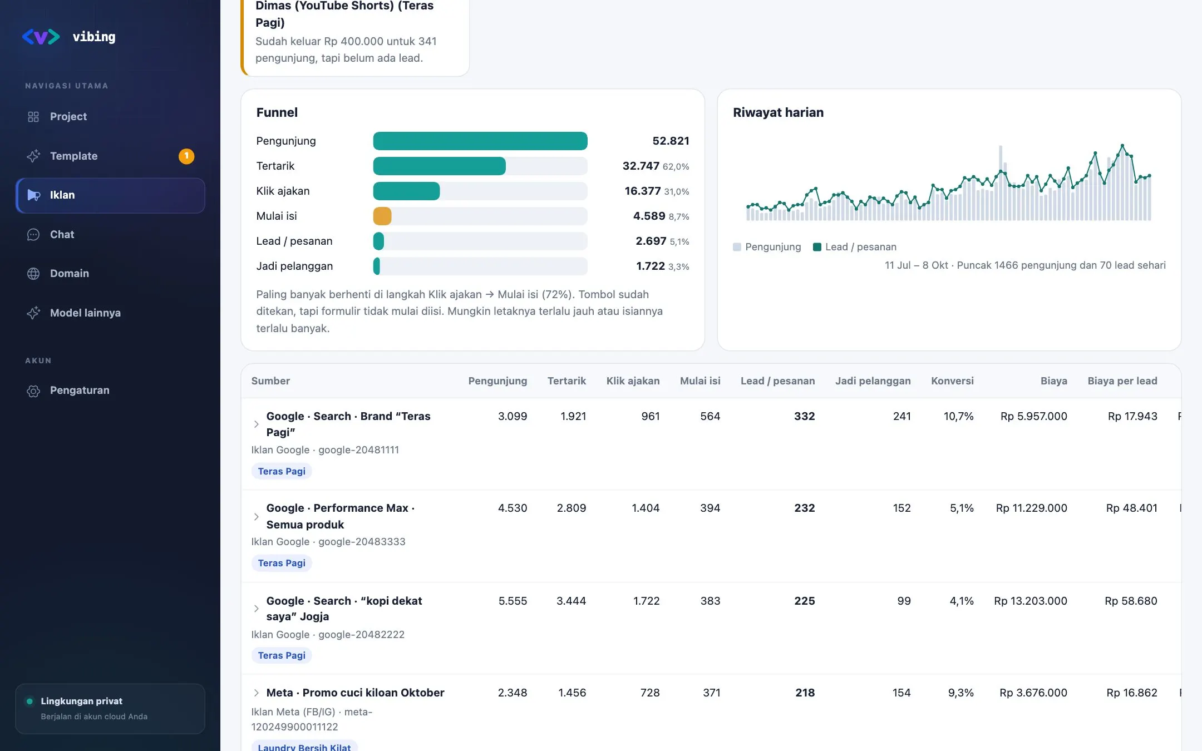Click the Iklan megaphone icon

tap(33, 195)
